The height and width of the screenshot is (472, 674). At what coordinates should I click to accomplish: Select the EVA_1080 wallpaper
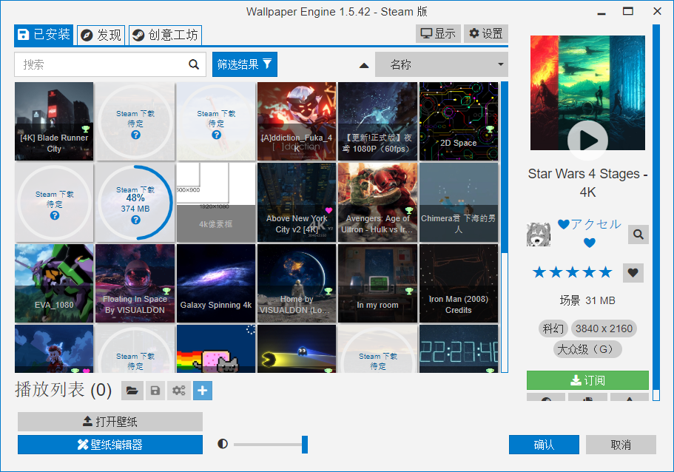tap(54, 283)
